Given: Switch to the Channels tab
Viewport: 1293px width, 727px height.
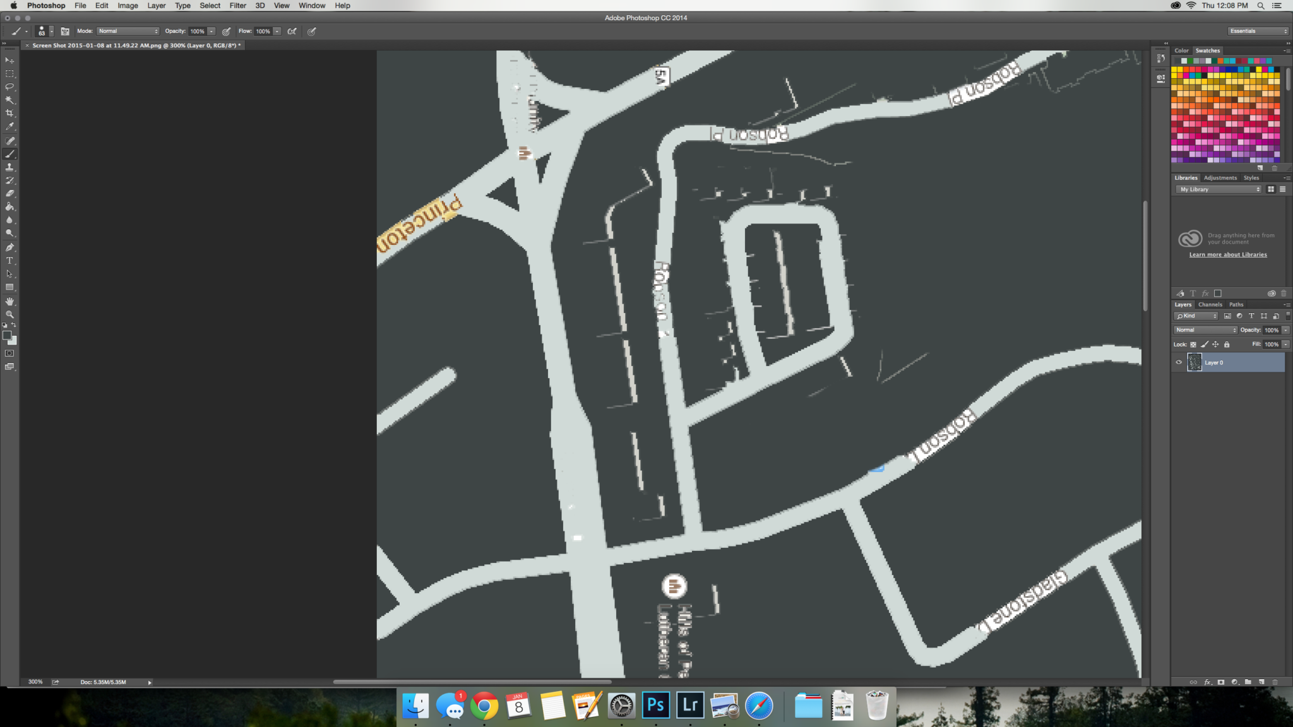Looking at the screenshot, I should click(1210, 305).
